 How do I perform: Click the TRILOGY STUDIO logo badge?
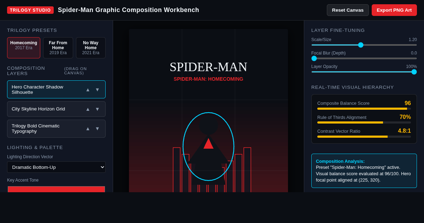click(30, 10)
